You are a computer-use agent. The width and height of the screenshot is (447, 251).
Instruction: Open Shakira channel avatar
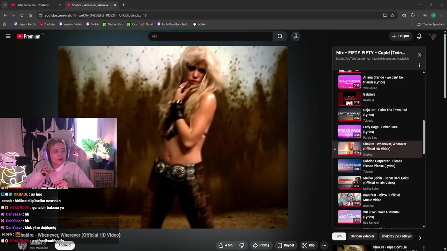click(22, 245)
